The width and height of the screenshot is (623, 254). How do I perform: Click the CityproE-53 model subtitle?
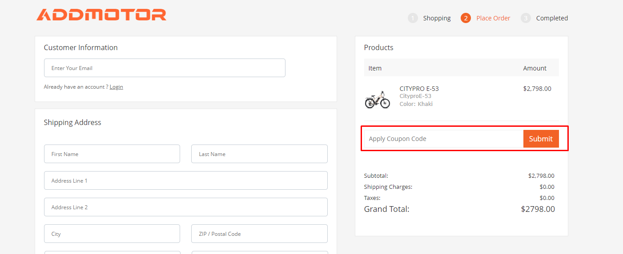point(415,96)
